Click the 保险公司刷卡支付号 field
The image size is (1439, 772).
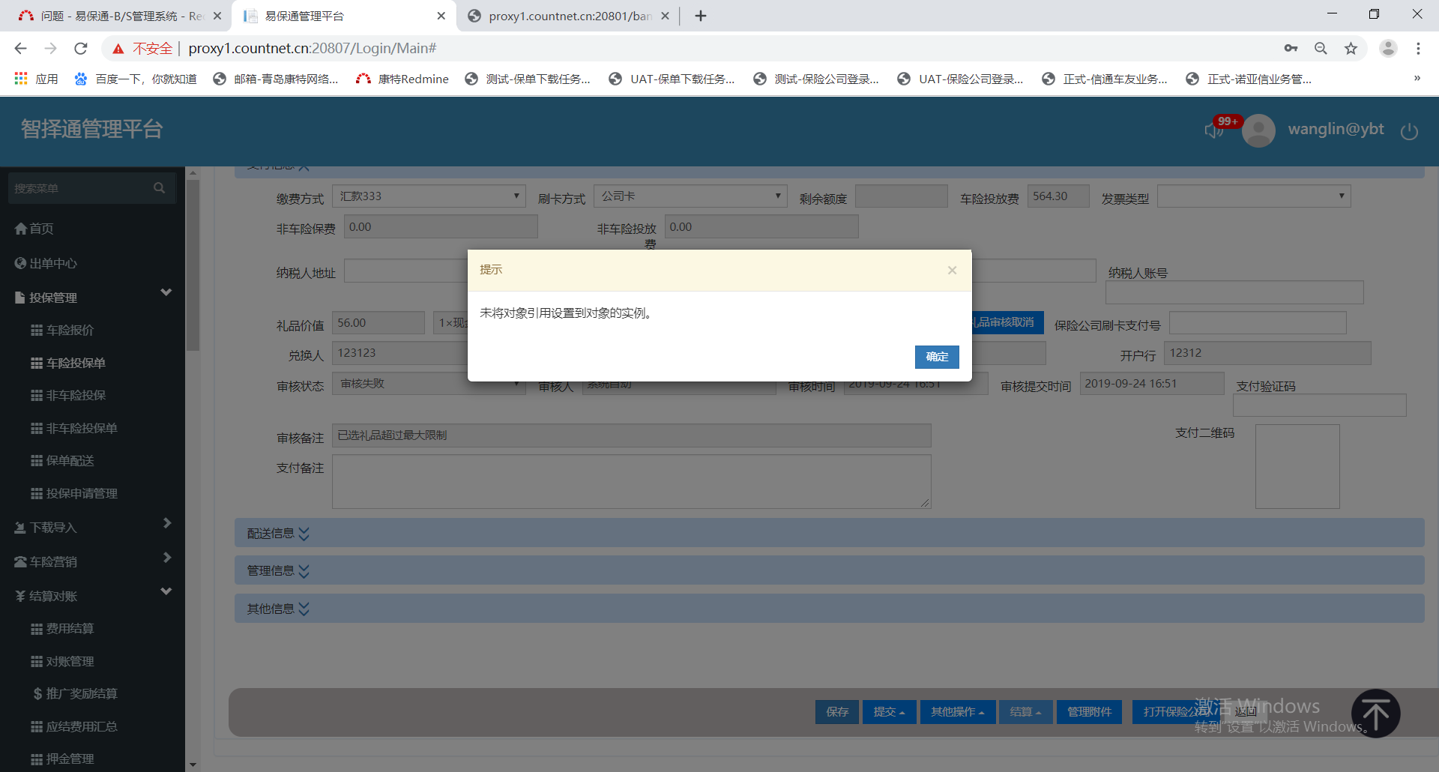pyautogui.click(x=1258, y=323)
